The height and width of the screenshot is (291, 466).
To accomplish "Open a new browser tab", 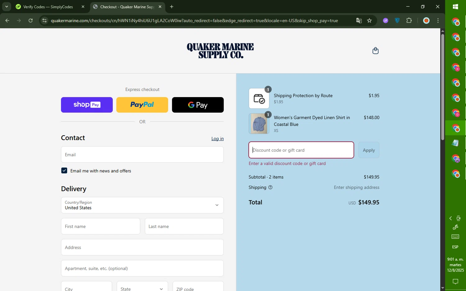I will (x=171, y=7).
